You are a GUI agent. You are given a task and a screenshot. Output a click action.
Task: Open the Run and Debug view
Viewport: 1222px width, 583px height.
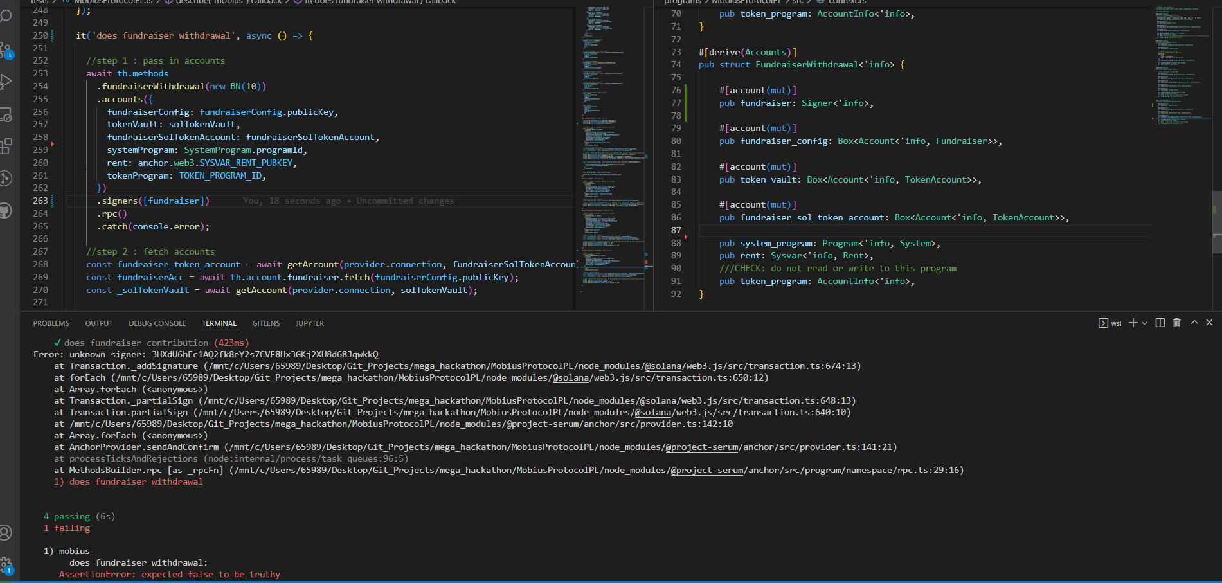(x=6, y=82)
